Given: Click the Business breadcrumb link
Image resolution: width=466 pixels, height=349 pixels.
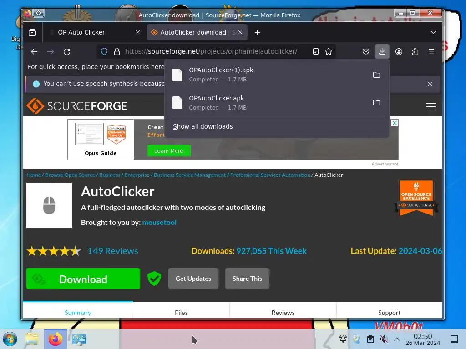Looking at the screenshot, I should pyautogui.click(x=110, y=175).
